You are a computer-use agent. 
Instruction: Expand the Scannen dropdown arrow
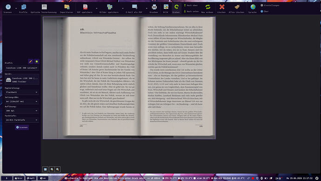(x=16, y=8)
